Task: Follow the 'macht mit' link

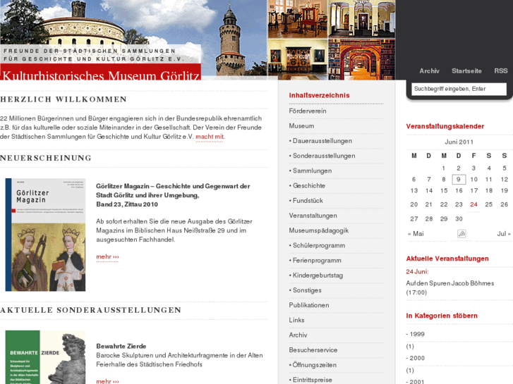Action: [x=210, y=137]
